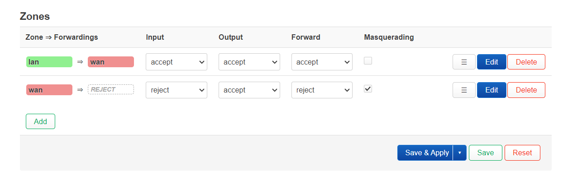Change the wan zone Input policy dropdown
The image size is (563, 176).
177,90
